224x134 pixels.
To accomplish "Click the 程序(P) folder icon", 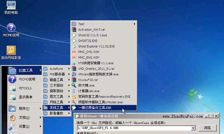I will click(12, 109).
